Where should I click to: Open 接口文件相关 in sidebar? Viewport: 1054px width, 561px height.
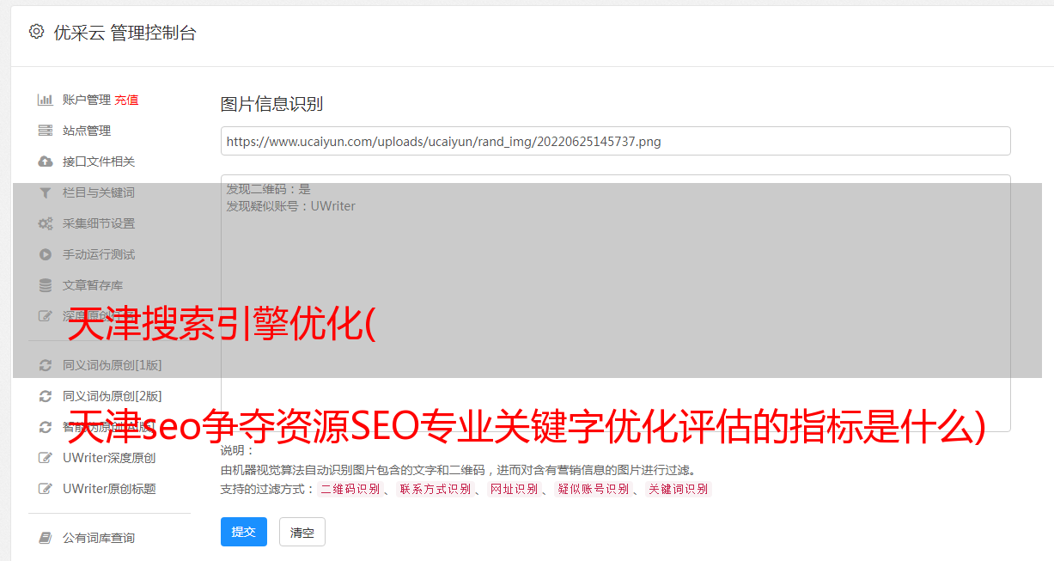click(x=99, y=162)
